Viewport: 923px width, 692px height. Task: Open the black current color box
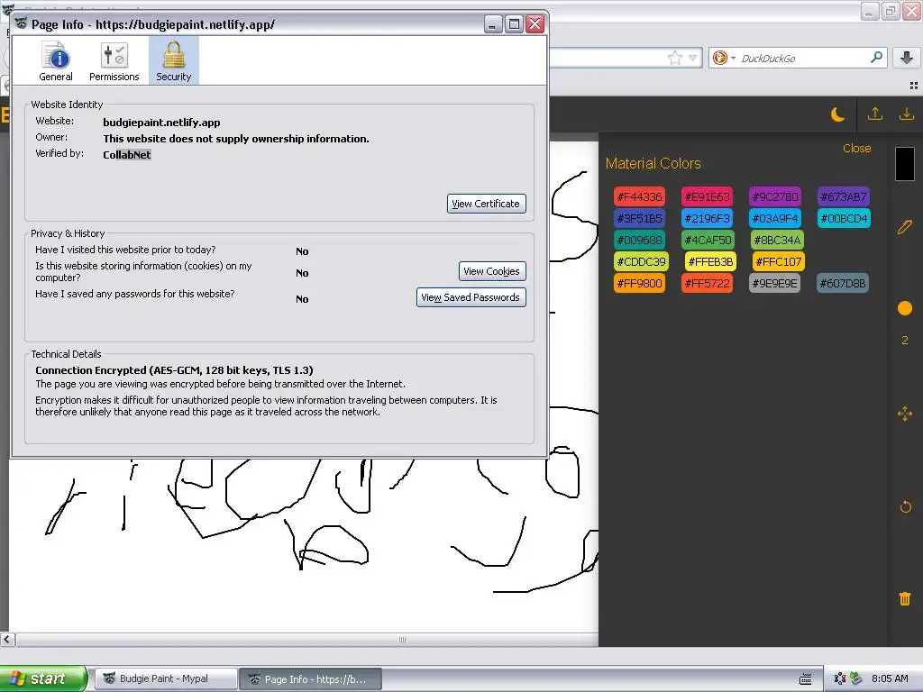click(x=905, y=164)
